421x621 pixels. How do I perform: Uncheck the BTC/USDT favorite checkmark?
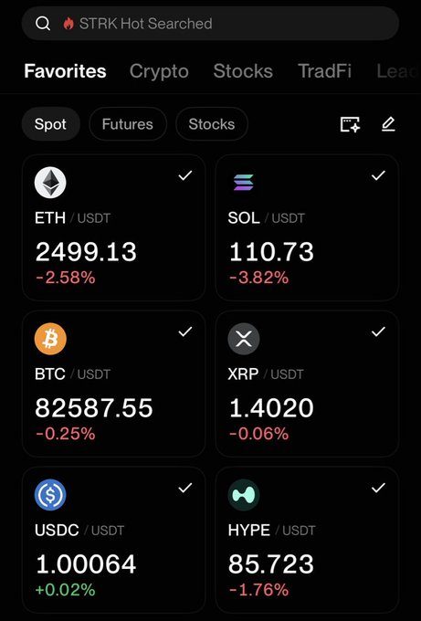coord(185,332)
